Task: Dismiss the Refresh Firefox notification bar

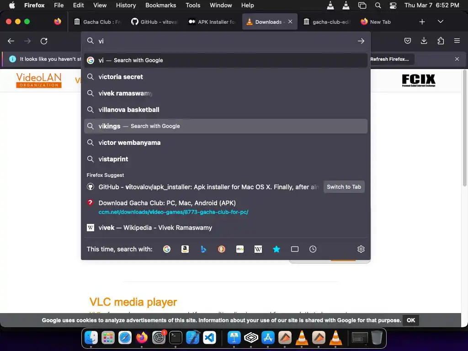Action: click(457, 59)
